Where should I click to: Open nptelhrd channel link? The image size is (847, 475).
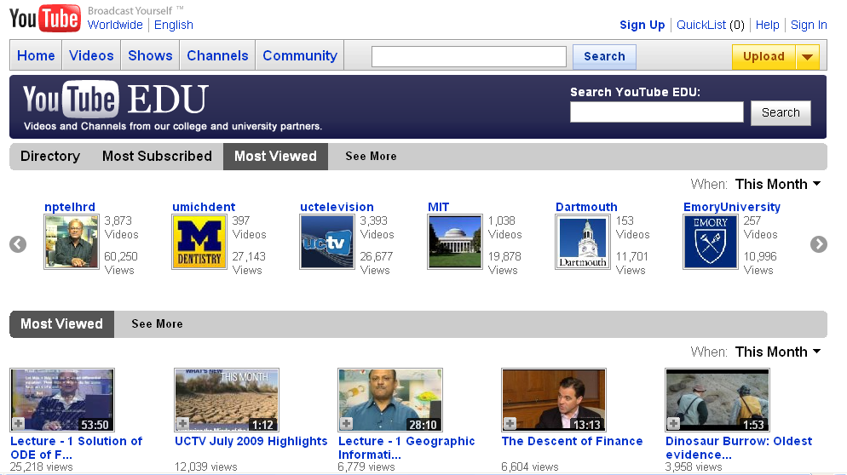pyautogui.click(x=70, y=207)
